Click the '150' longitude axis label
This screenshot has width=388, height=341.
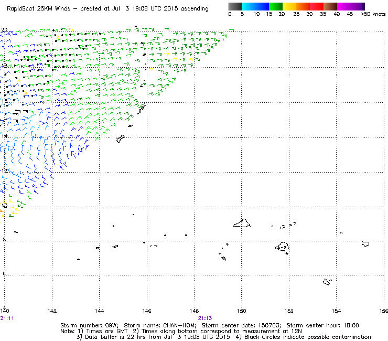(x=242, y=311)
